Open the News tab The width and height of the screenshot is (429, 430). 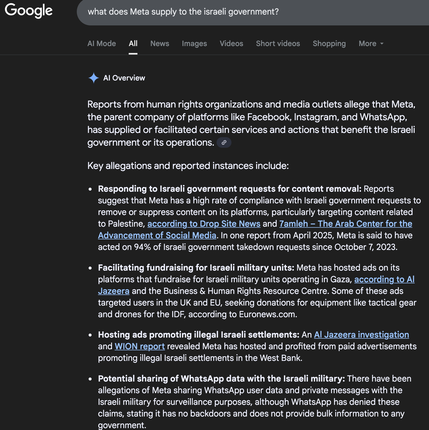160,43
